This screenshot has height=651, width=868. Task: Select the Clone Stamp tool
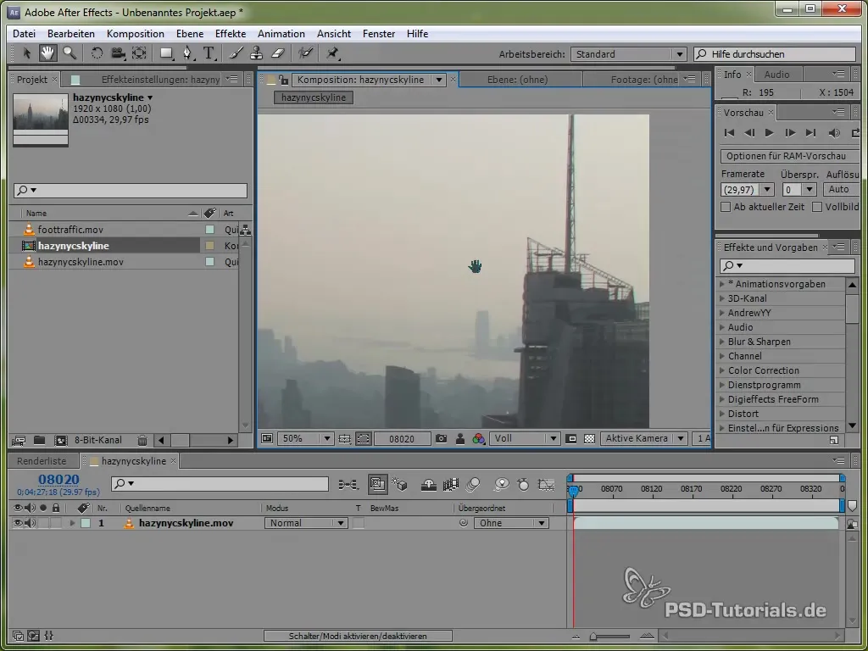256,53
